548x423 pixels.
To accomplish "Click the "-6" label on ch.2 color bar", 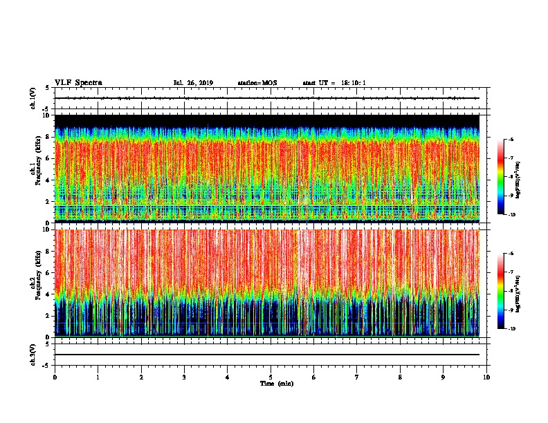I will (511, 254).
